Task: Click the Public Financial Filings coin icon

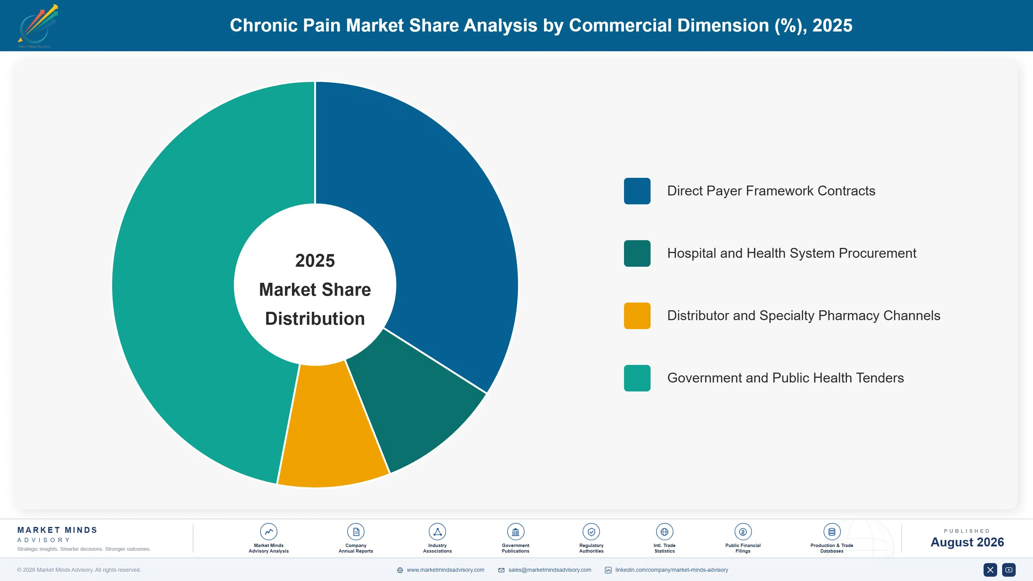Action: click(x=743, y=532)
